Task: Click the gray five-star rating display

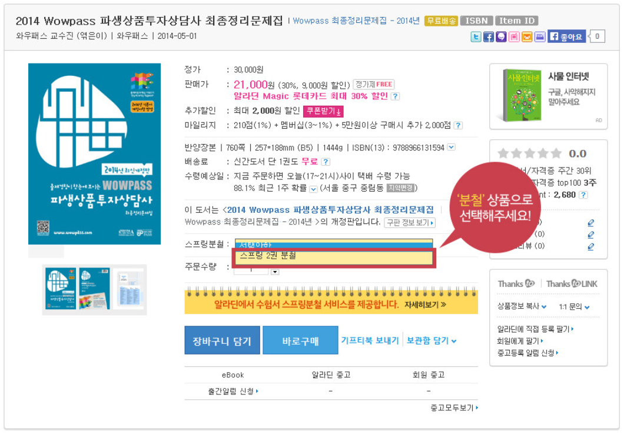Action: (530, 153)
